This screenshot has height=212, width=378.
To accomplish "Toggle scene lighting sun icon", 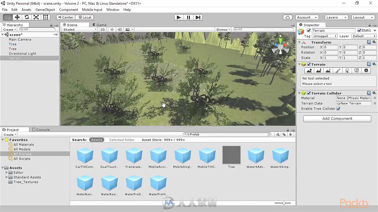I will coord(112,29).
